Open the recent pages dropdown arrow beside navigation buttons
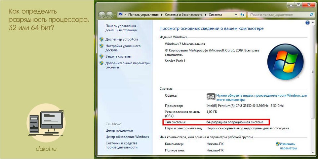The width and height of the screenshot is (318, 159). pyautogui.click(x=115, y=15)
